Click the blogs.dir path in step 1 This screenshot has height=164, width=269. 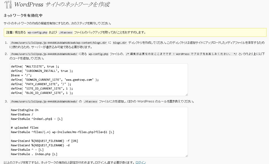[x=58, y=43]
